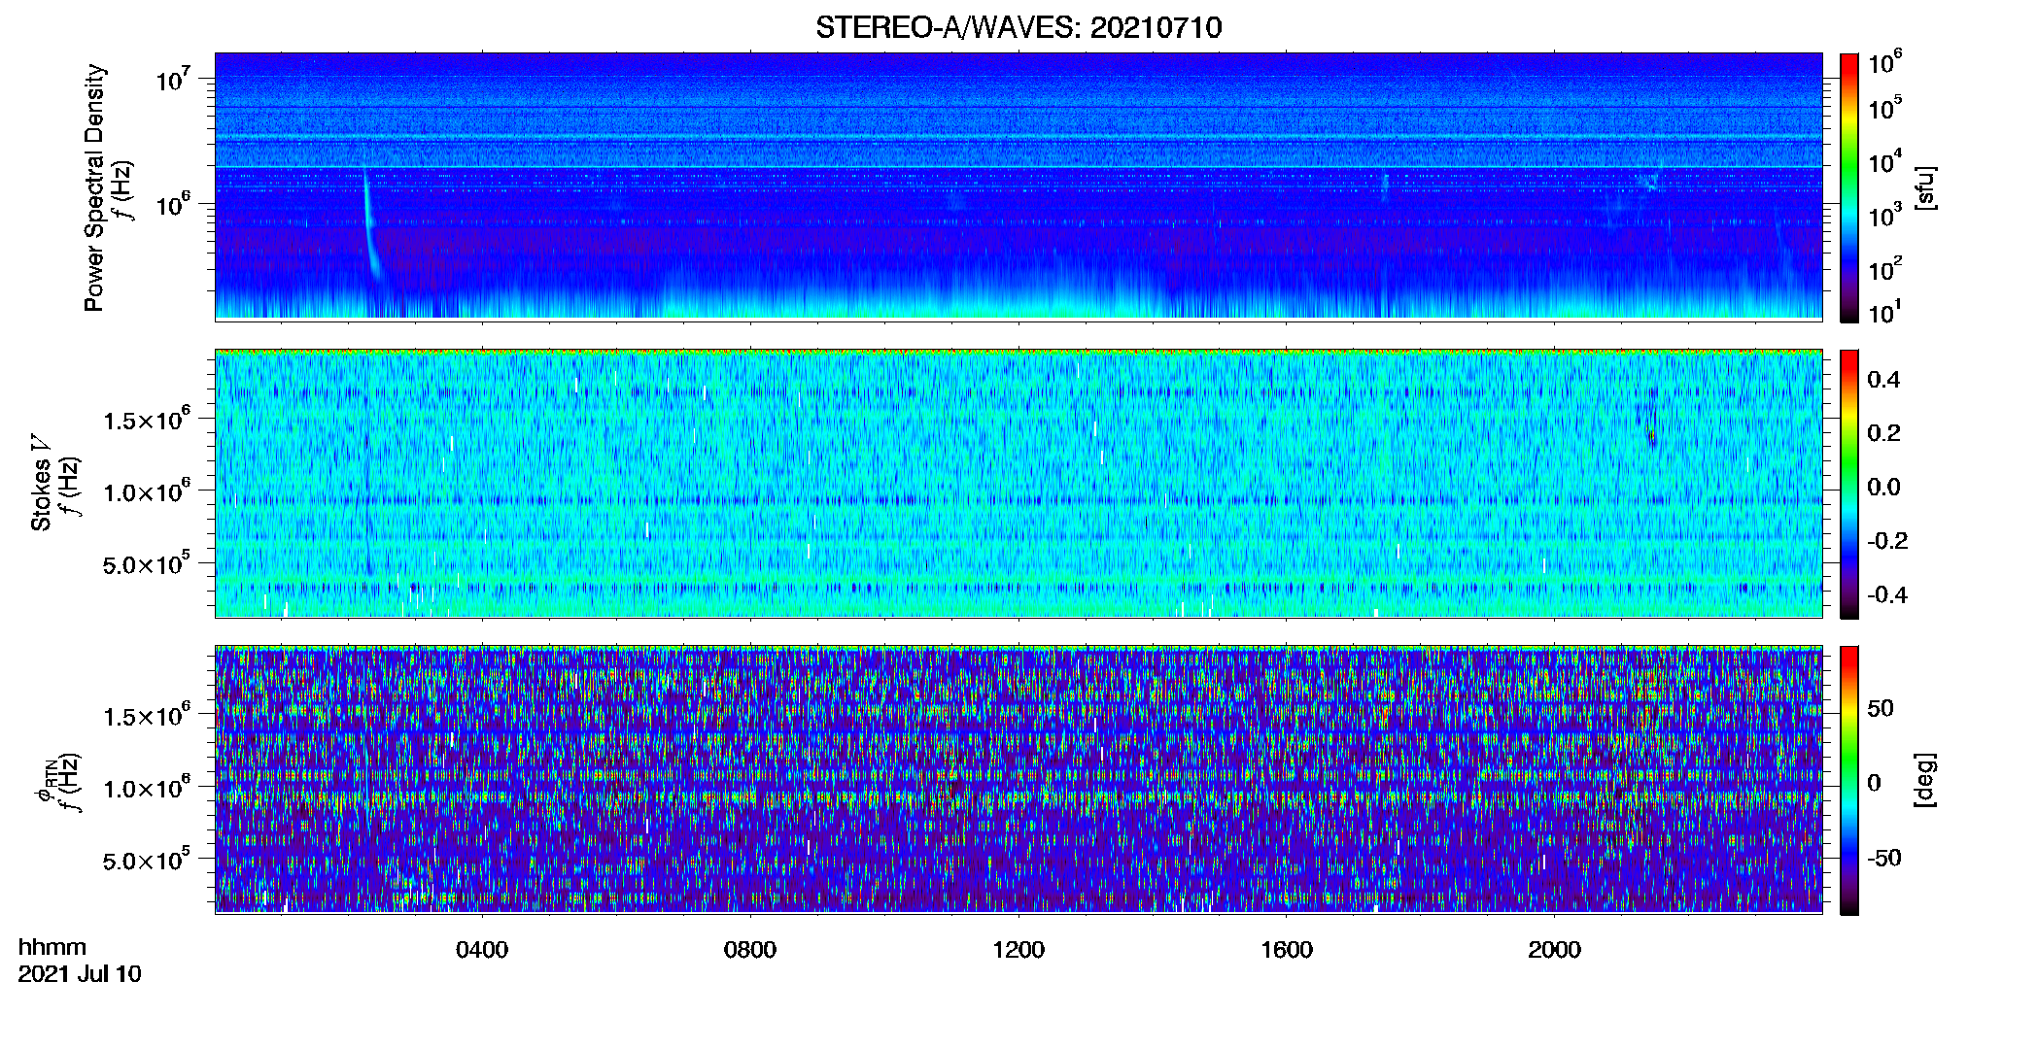
Task: Click the "hhmm" time format label
Action: coord(52,948)
